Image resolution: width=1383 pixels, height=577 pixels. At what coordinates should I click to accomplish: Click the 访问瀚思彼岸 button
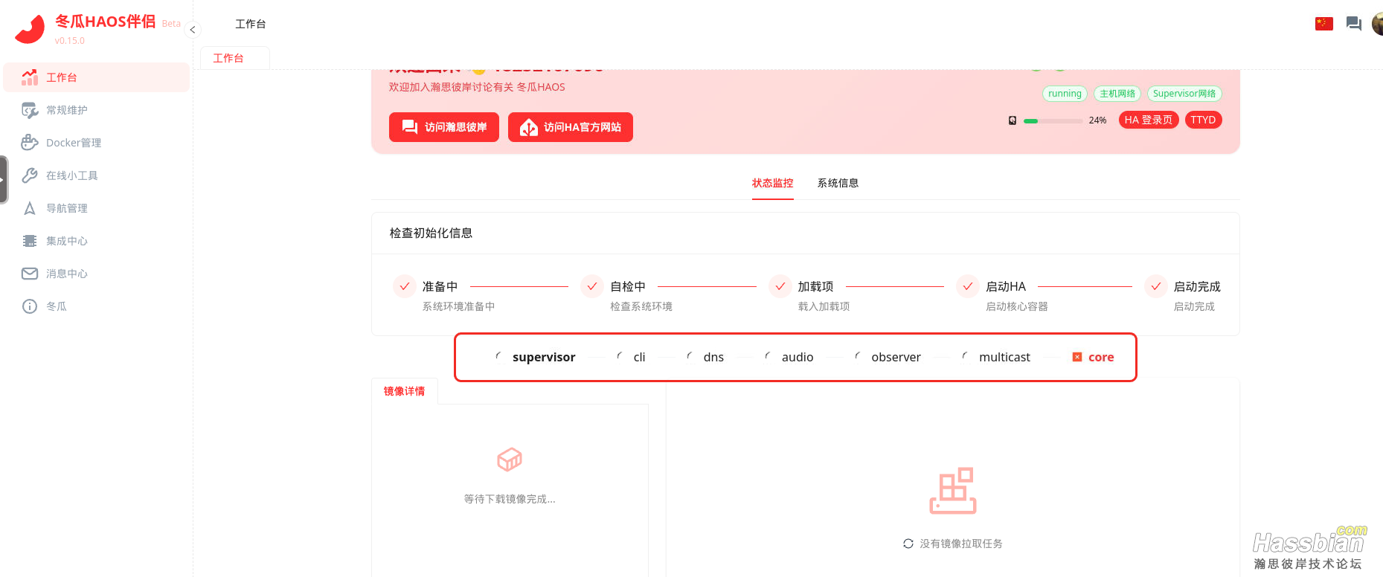pyautogui.click(x=444, y=127)
